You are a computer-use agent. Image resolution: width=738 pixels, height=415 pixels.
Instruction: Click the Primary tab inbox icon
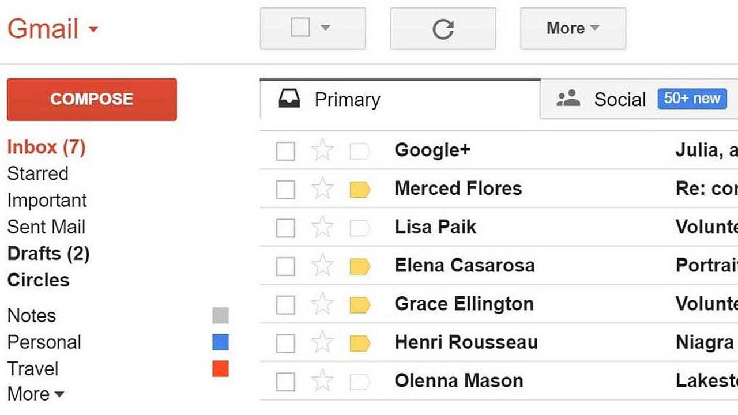289,99
